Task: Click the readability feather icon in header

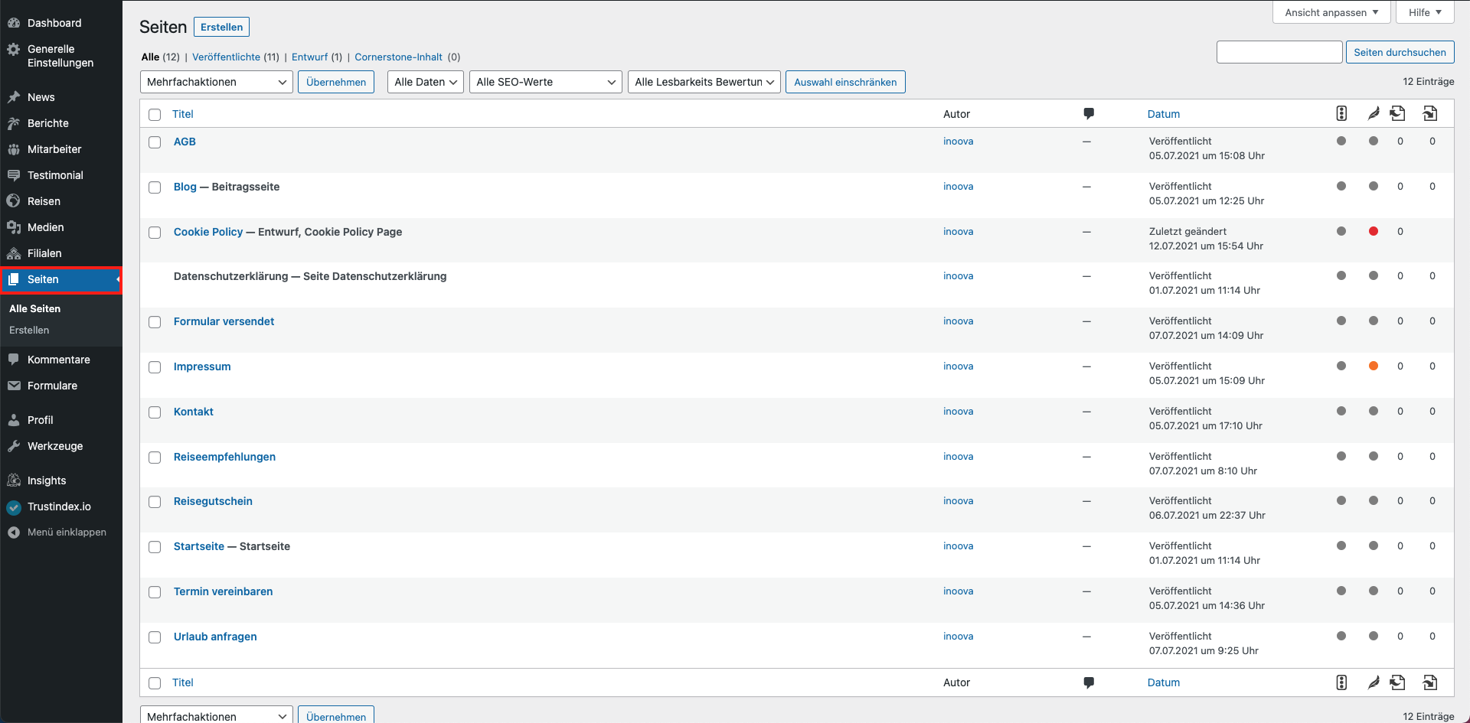Action: pyautogui.click(x=1373, y=113)
